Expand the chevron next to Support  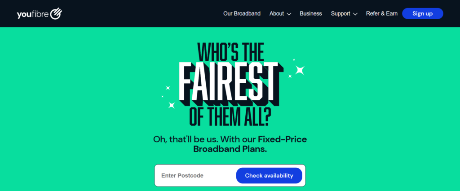[x=355, y=14]
